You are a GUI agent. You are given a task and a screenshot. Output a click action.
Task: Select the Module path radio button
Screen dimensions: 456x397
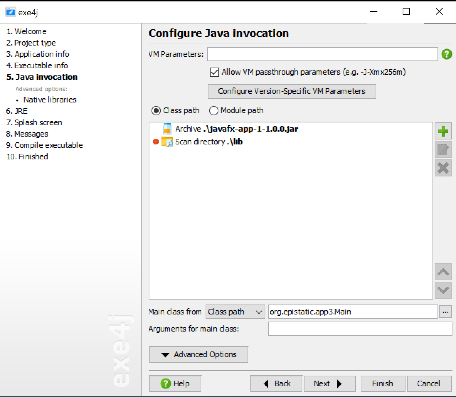coord(213,111)
